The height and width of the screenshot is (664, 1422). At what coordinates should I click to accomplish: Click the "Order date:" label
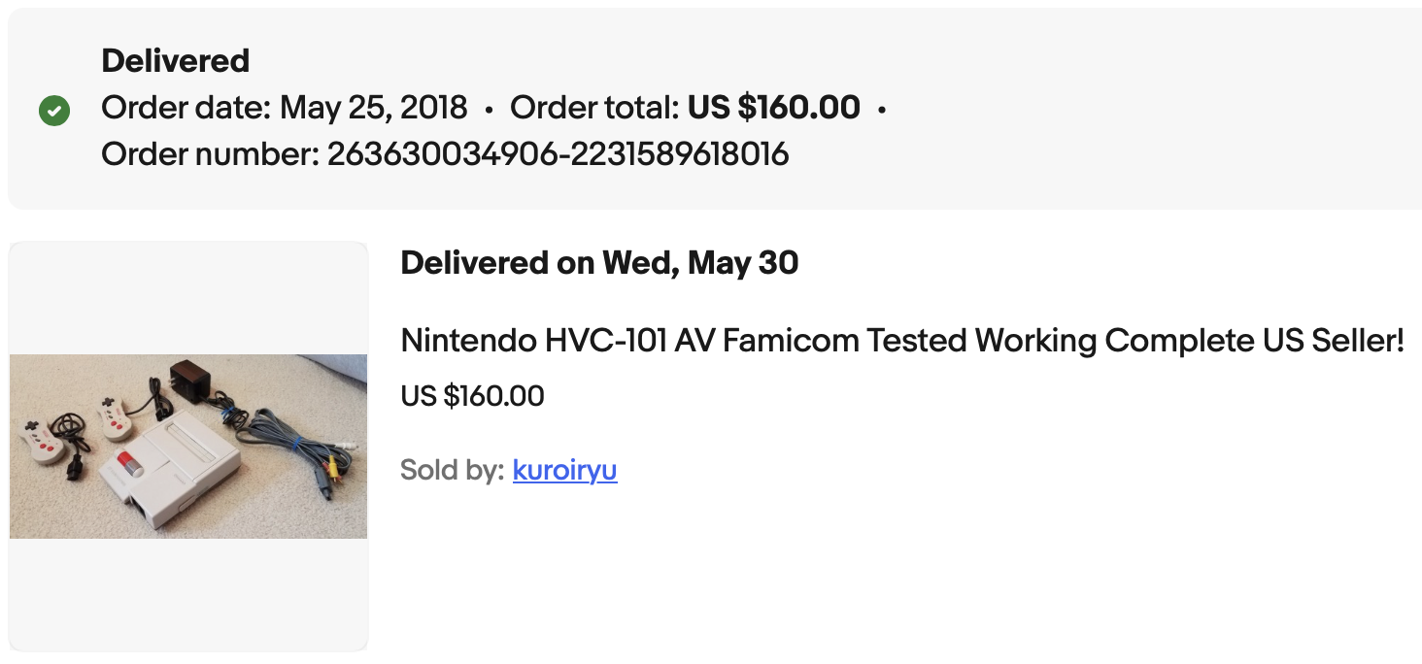(186, 107)
